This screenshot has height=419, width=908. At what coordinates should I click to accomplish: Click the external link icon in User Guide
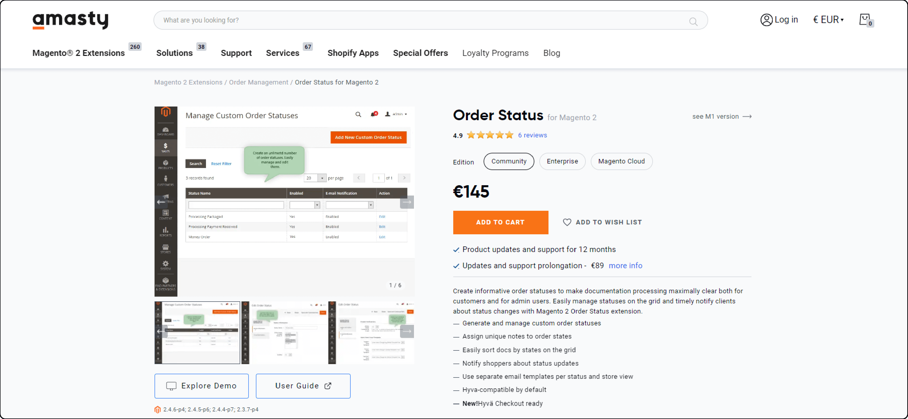point(328,386)
